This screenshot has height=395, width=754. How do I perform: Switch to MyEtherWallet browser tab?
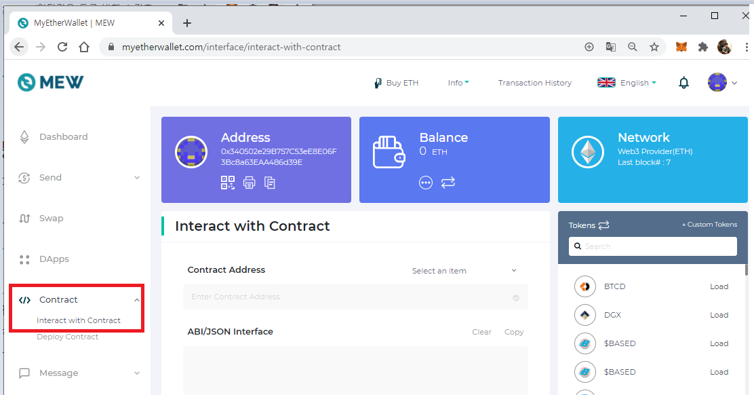[x=90, y=23]
